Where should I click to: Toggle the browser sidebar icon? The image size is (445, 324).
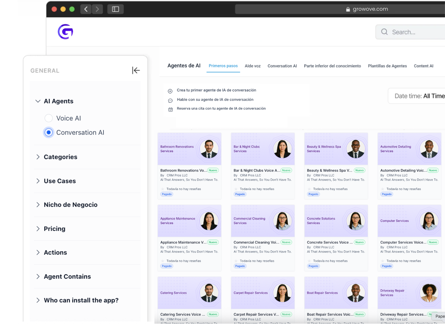115,9
